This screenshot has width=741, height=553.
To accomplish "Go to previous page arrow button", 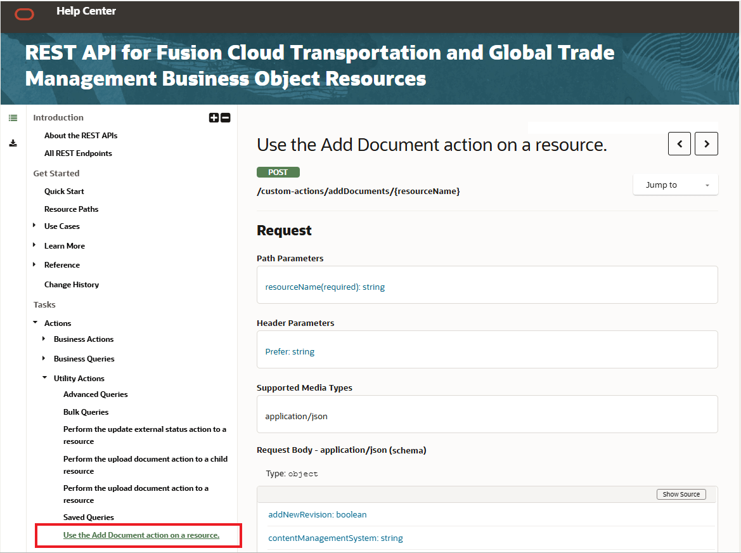I will [679, 144].
